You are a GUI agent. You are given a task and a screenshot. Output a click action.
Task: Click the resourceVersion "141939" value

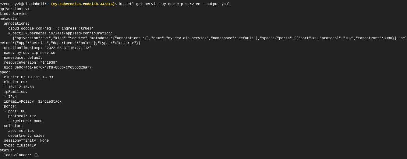[x=48, y=63]
